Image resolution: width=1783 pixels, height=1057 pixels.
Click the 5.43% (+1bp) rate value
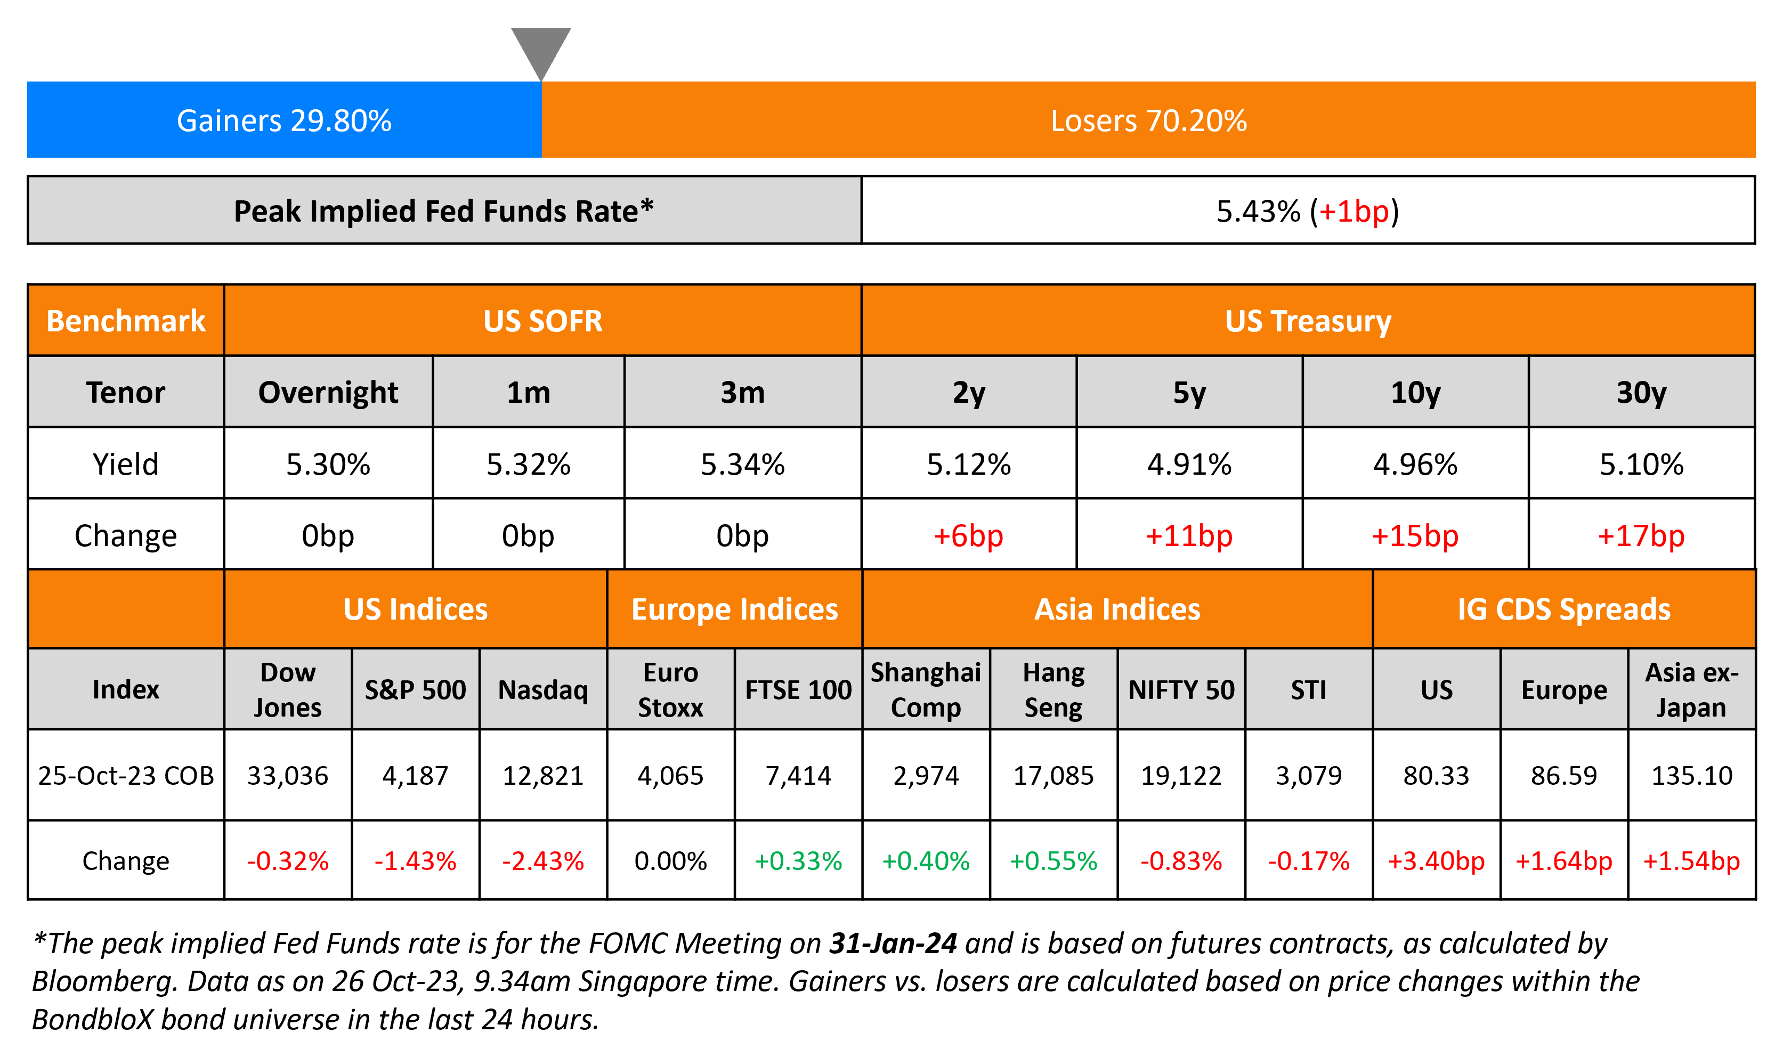click(1307, 211)
